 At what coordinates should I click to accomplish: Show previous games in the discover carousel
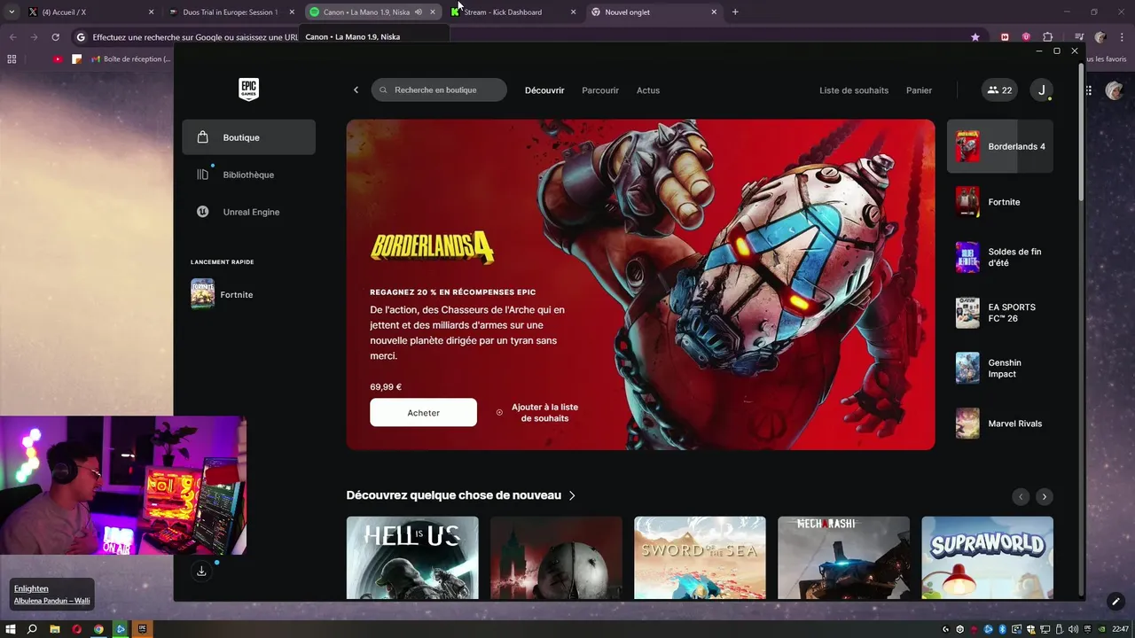point(1021,496)
